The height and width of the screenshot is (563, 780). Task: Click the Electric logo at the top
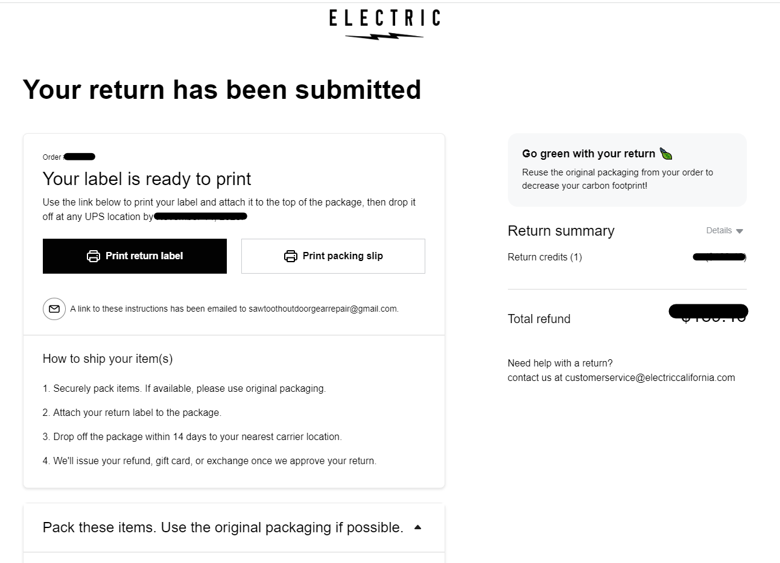385,24
